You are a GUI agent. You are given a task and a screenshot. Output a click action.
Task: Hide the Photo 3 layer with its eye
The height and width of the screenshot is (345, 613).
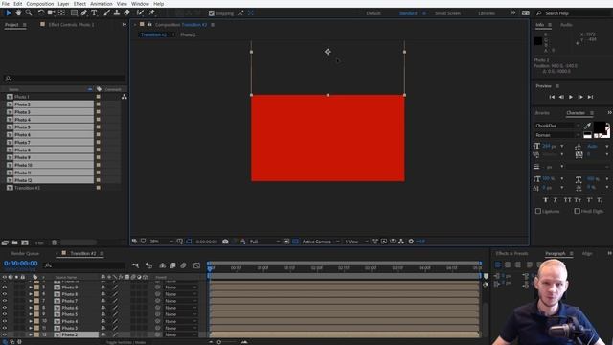[5, 328]
